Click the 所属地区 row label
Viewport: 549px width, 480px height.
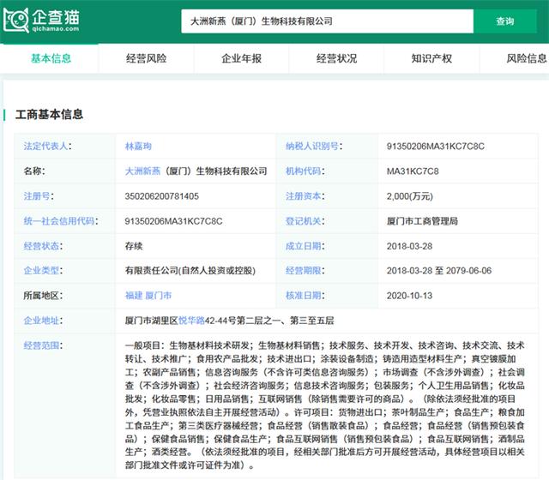click(43, 296)
